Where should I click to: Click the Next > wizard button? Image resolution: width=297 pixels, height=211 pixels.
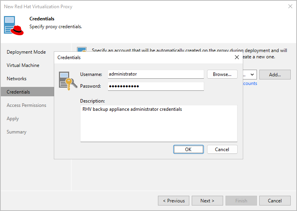pyautogui.click(x=207, y=200)
